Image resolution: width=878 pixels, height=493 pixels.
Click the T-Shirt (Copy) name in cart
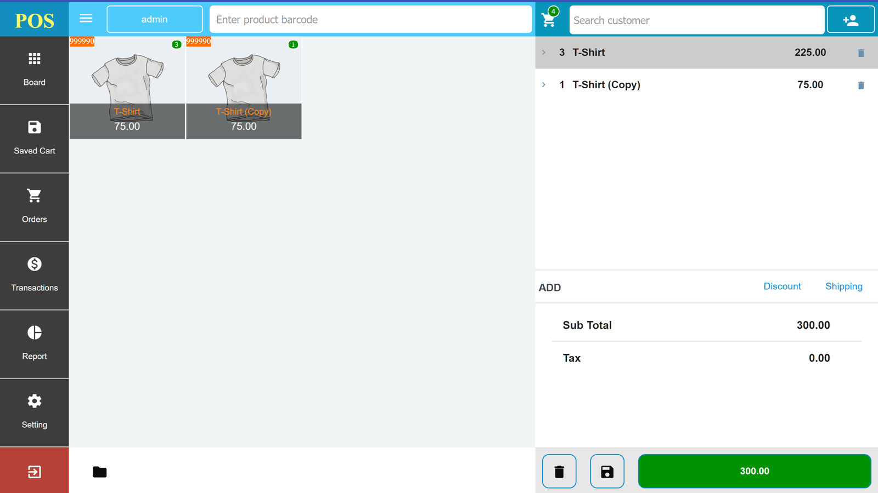[606, 85]
